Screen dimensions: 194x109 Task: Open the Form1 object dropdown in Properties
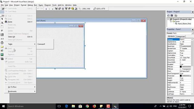pyautogui.click(x=192, y=33)
